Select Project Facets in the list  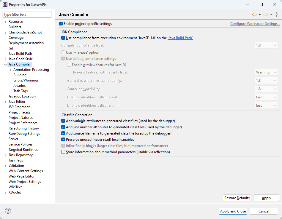pyautogui.click(x=19, y=112)
